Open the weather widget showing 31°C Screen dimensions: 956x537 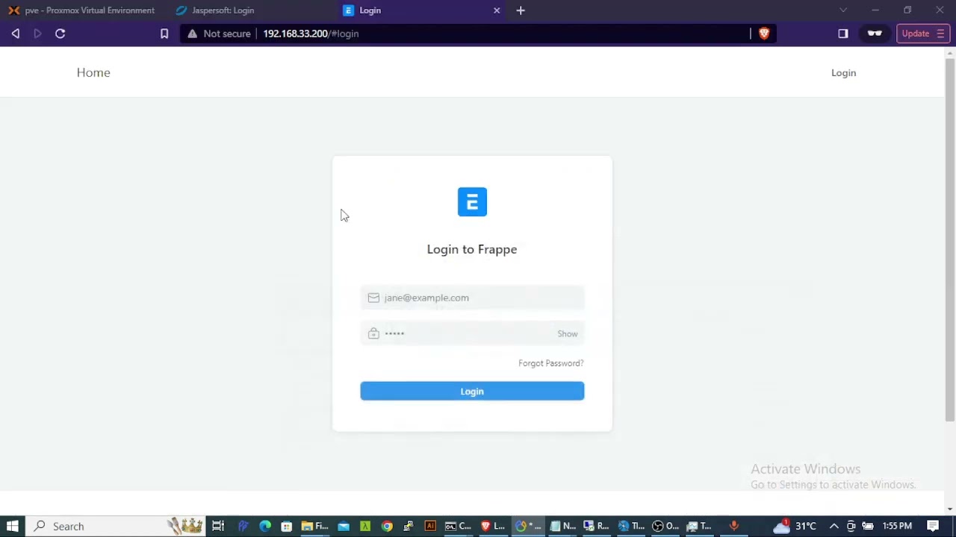[x=795, y=527]
